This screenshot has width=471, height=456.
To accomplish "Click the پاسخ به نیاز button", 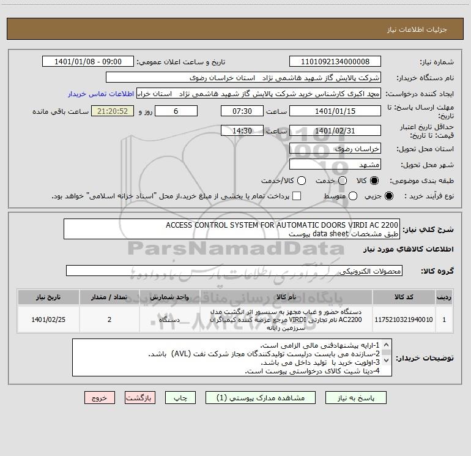I will pyautogui.click(x=355, y=398).
